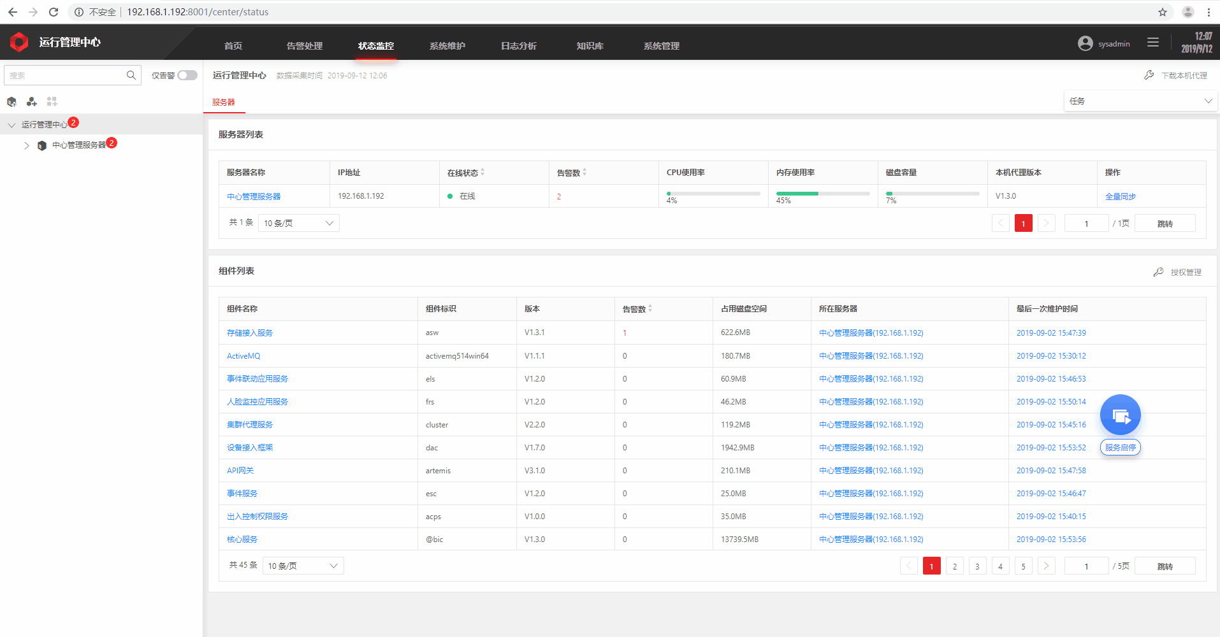Go to next page of component list
Image resolution: width=1220 pixels, height=637 pixels.
[1046, 566]
